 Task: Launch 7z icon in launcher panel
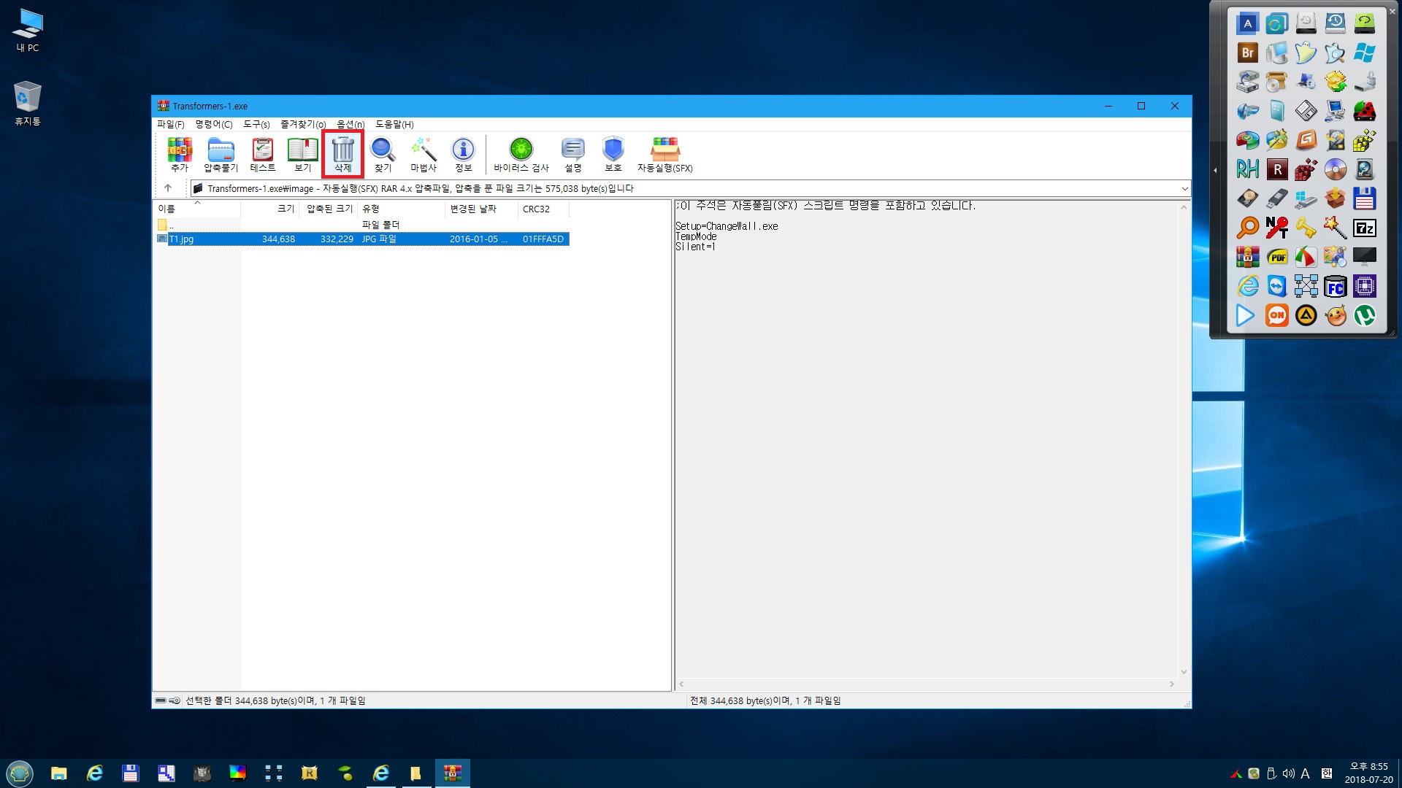click(x=1364, y=228)
